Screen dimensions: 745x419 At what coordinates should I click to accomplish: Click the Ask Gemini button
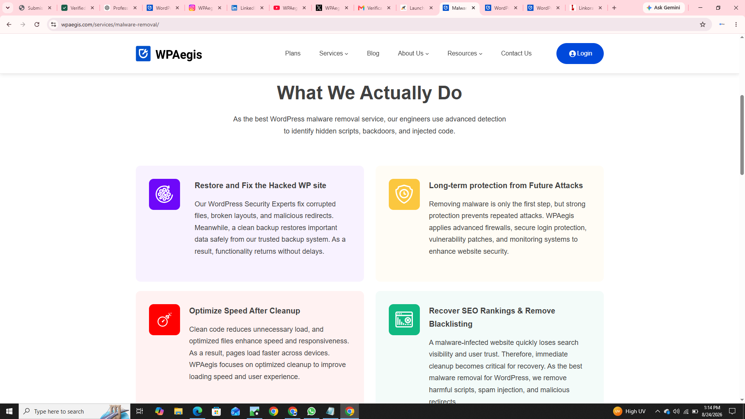664,8
